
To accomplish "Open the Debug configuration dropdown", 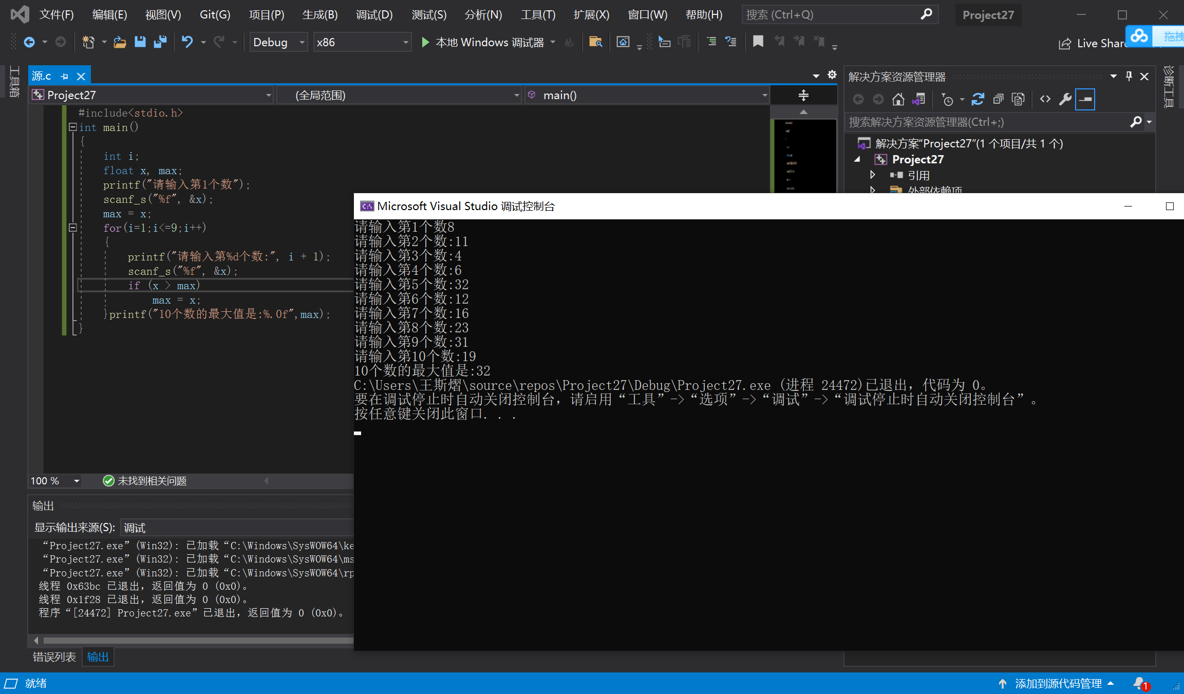I will click(x=302, y=42).
